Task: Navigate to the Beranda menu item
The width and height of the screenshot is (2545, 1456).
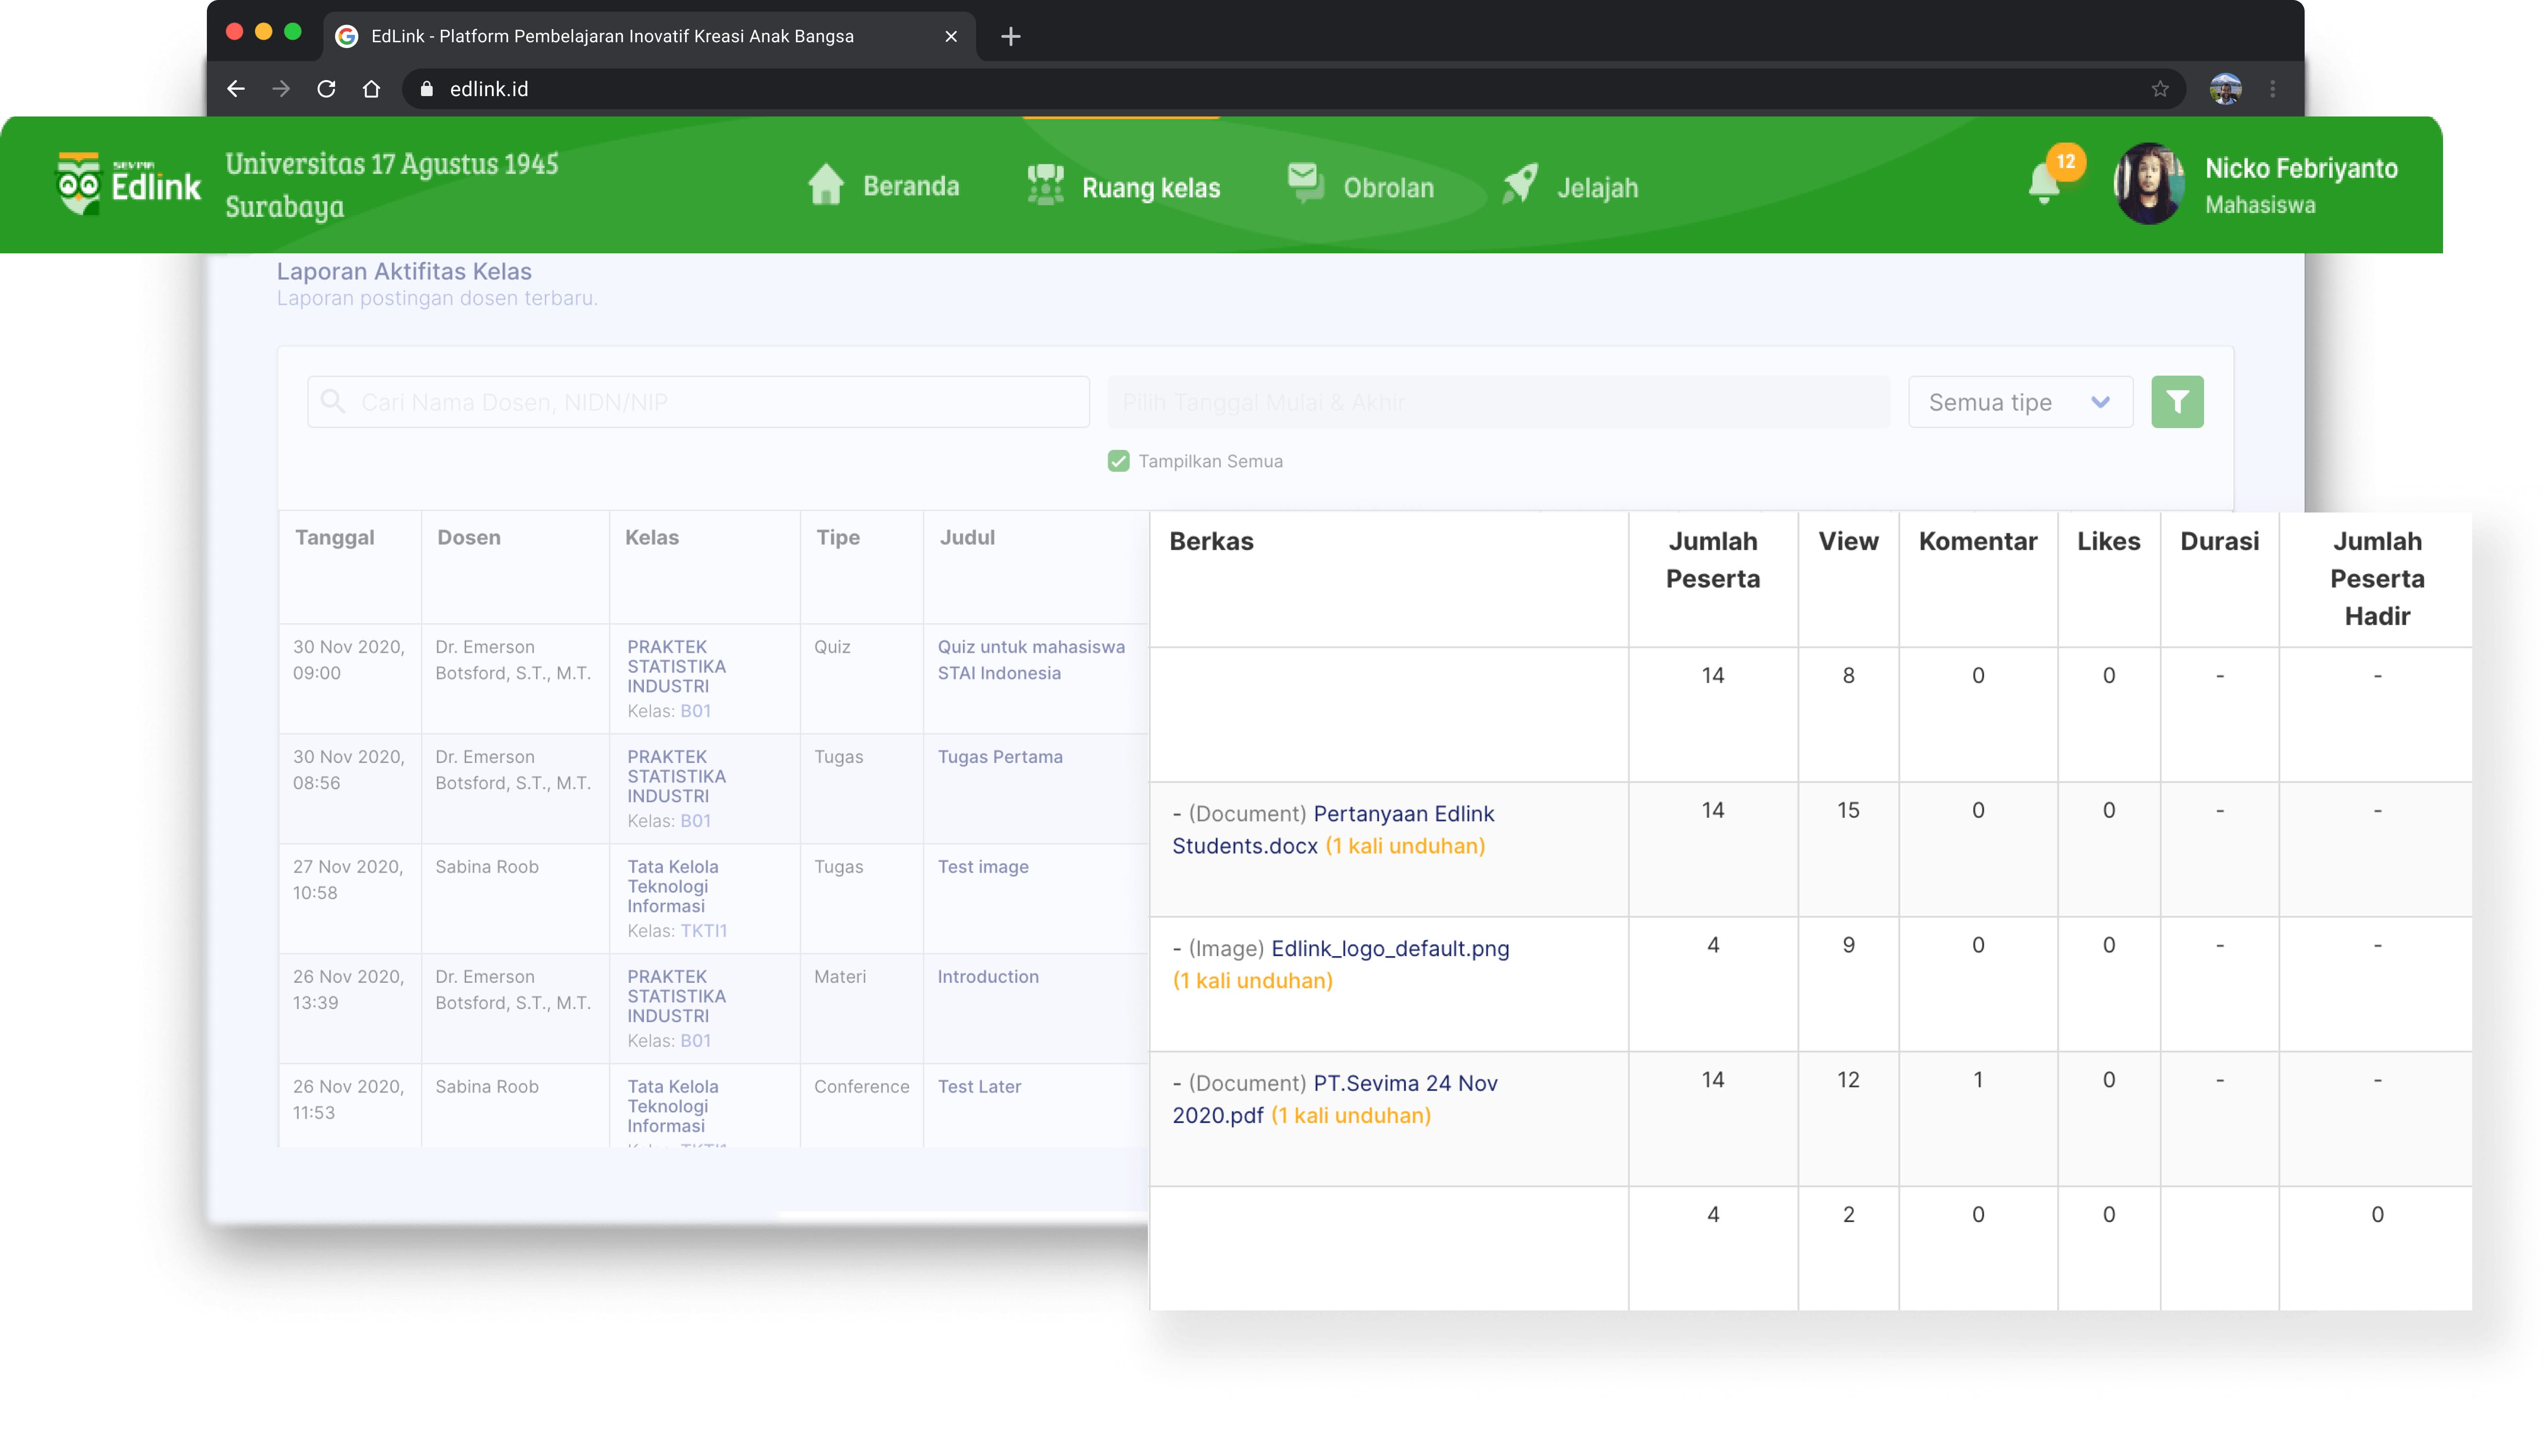Action: pyautogui.click(x=884, y=186)
